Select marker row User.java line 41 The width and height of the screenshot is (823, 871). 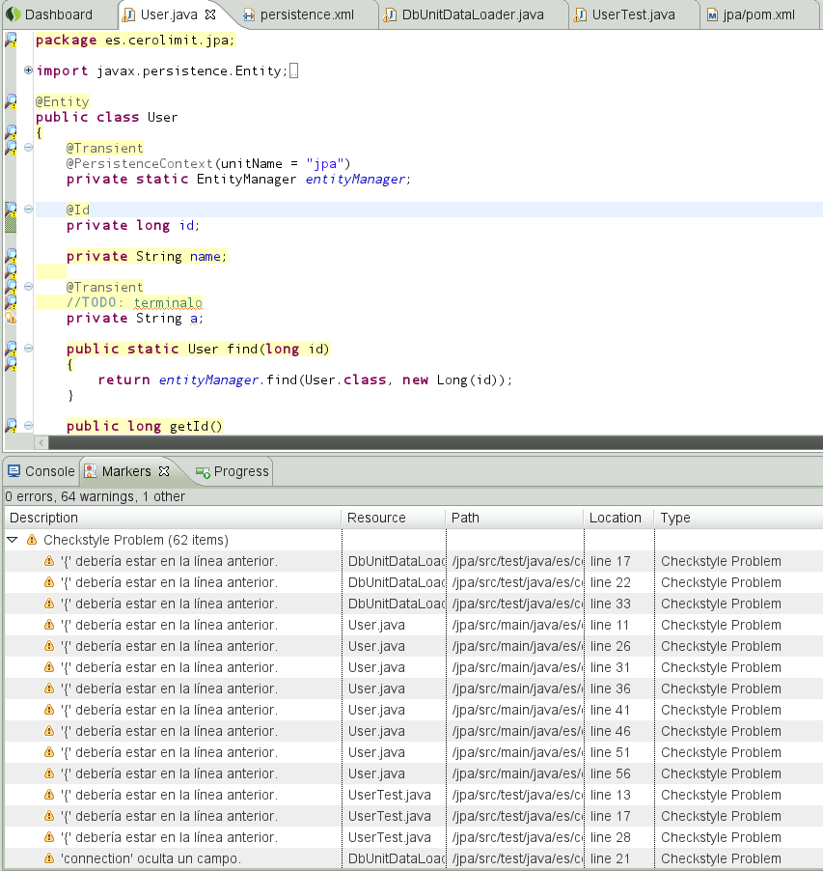(414, 710)
